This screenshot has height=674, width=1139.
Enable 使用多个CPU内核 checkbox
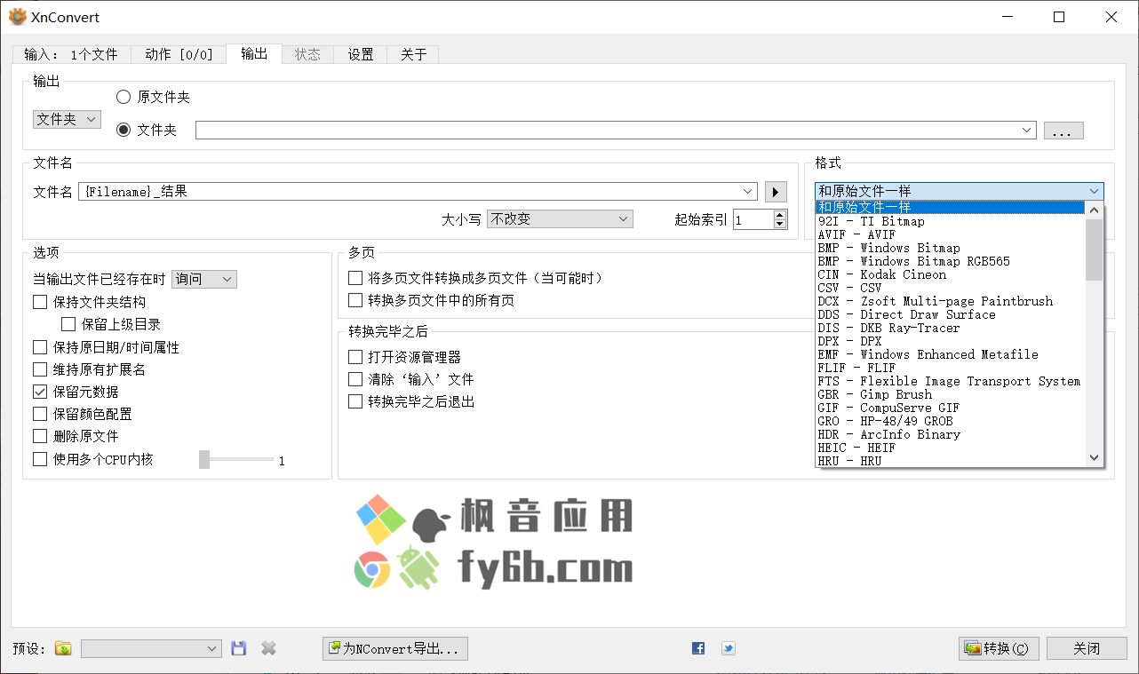[40, 459]
